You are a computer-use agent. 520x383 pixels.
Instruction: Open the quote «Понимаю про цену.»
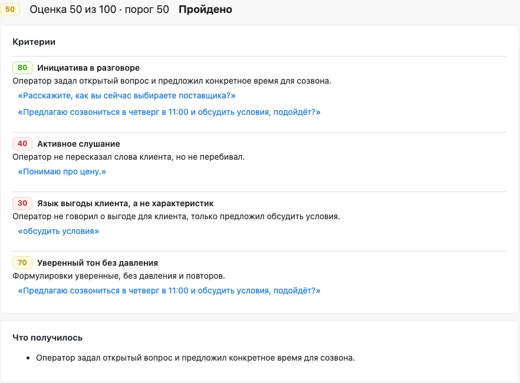pos(62,171)
